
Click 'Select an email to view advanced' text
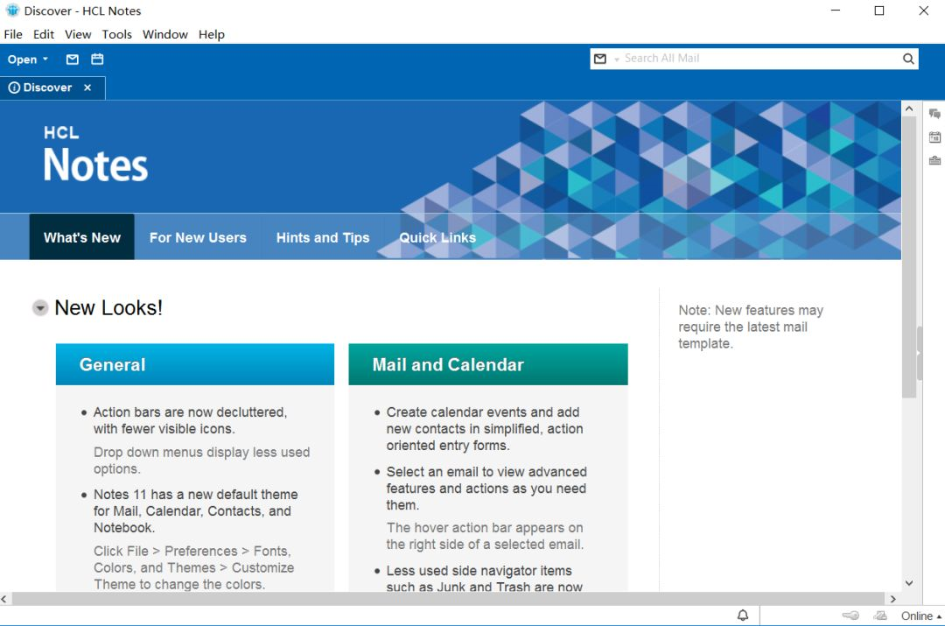[486, 472]
